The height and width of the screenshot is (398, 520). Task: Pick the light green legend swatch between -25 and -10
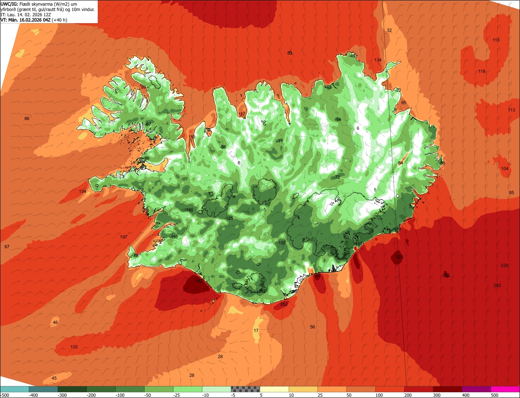188,389
